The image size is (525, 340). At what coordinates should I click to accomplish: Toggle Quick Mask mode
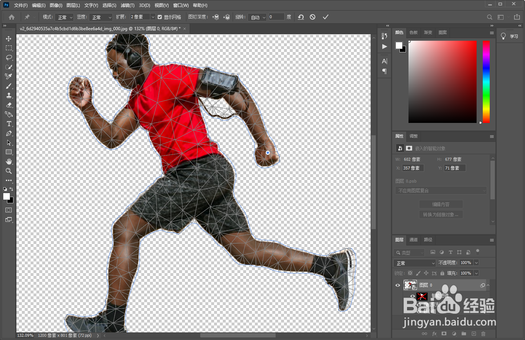(9, 210)
